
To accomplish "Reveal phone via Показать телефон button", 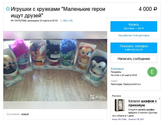I will click(134, 48).
